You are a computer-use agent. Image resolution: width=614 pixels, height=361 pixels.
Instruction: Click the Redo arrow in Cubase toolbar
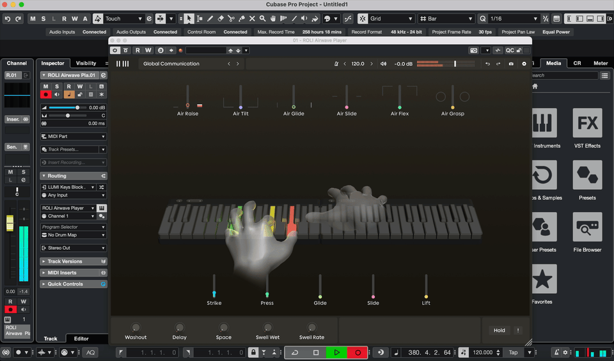tap(18, 19)
